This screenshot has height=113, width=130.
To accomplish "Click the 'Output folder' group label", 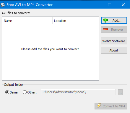I will pos(14,85).
